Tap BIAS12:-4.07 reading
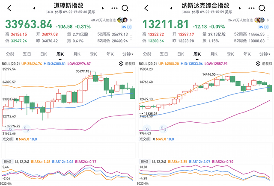Viewport: 274px width, 186px height. tap(200, 162)
